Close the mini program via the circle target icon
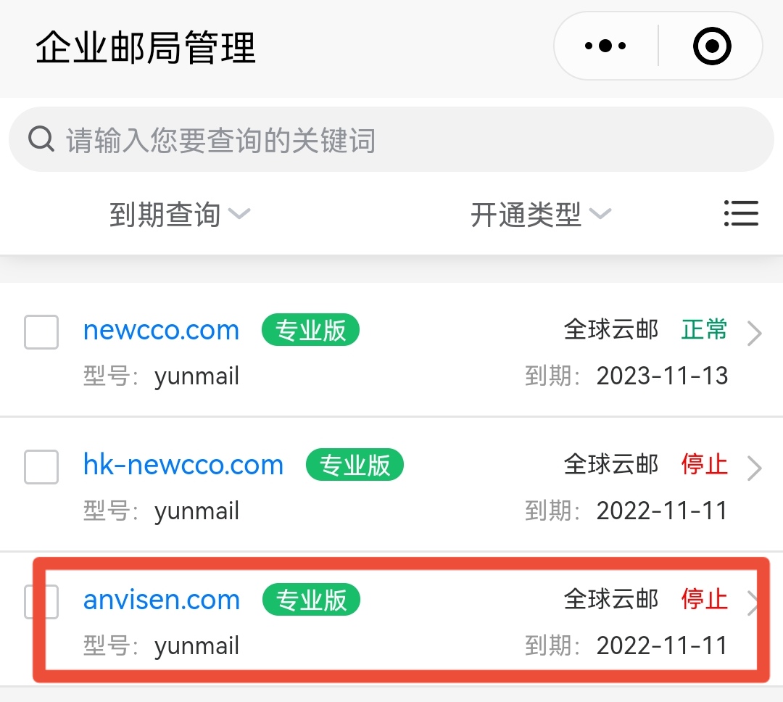783x702 pixels. click(x=712, y=46)
